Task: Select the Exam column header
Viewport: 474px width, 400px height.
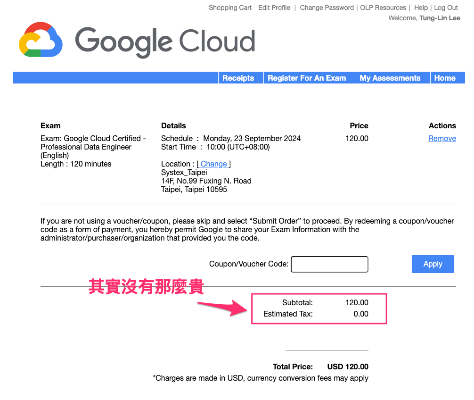Action: click(x=50, y=125)
